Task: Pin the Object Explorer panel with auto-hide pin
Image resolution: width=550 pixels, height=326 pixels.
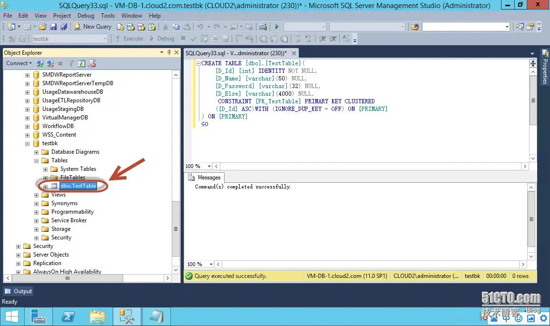Action: click(169, 53)
